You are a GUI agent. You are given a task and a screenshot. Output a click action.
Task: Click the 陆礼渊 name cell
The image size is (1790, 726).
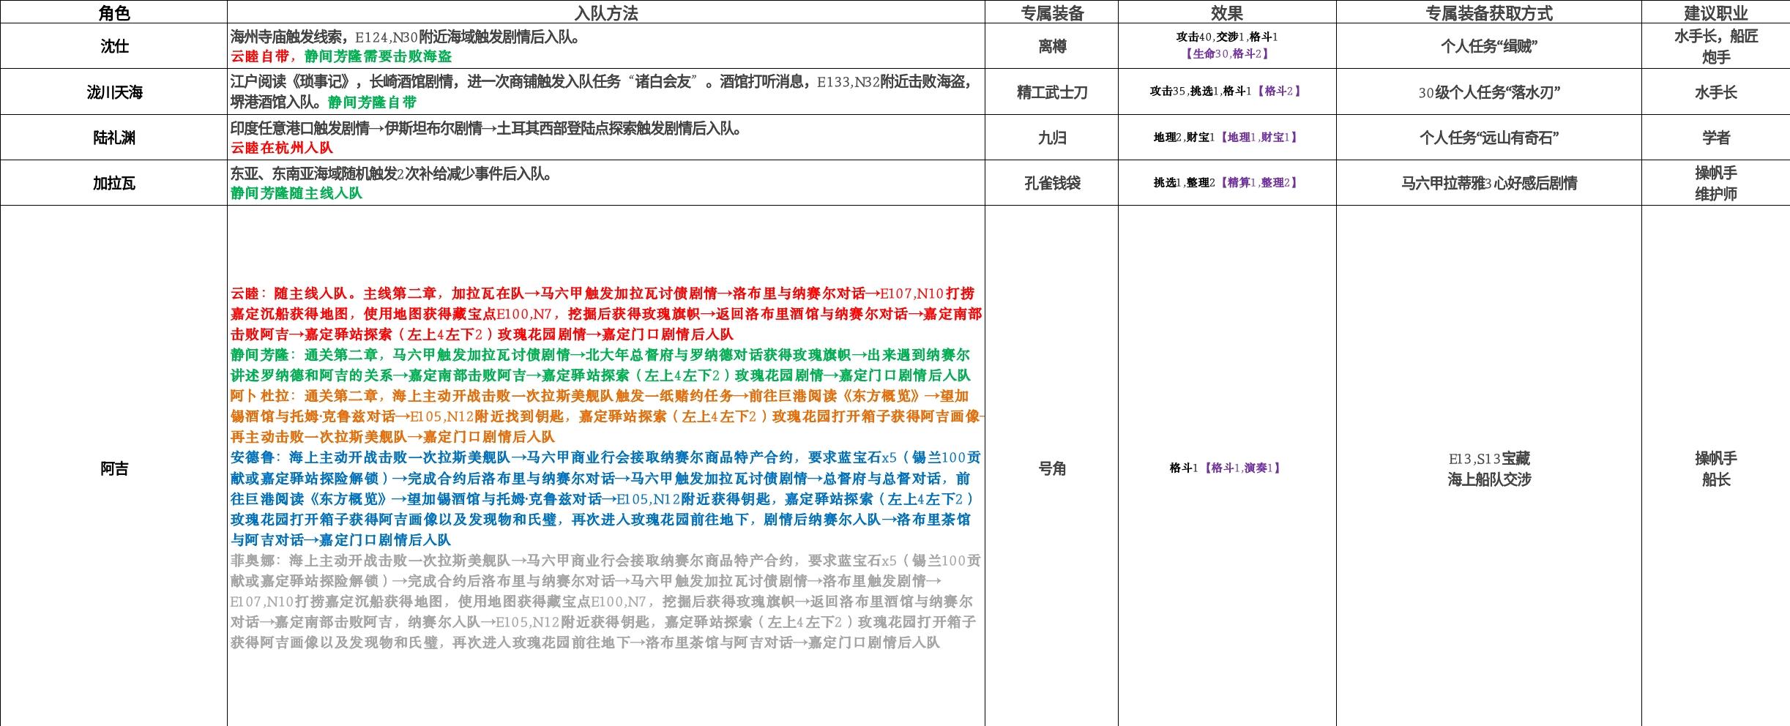(113, 138)
